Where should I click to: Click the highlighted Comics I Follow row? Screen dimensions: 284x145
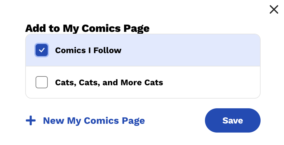coord(143,50)
